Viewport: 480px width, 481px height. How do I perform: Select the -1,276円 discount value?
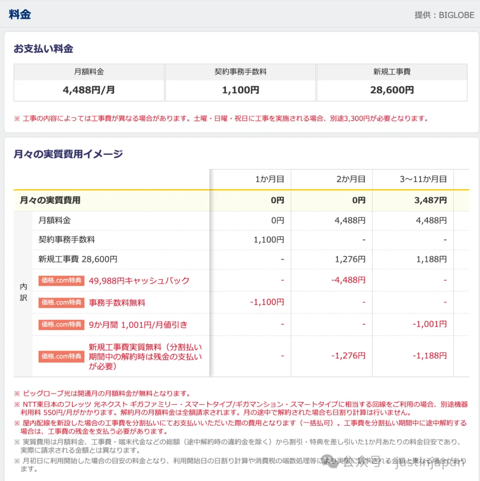[x=348, y=356]
